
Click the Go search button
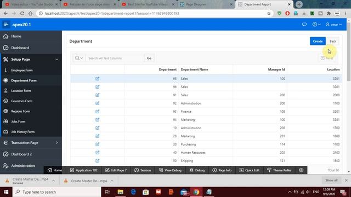149,58
